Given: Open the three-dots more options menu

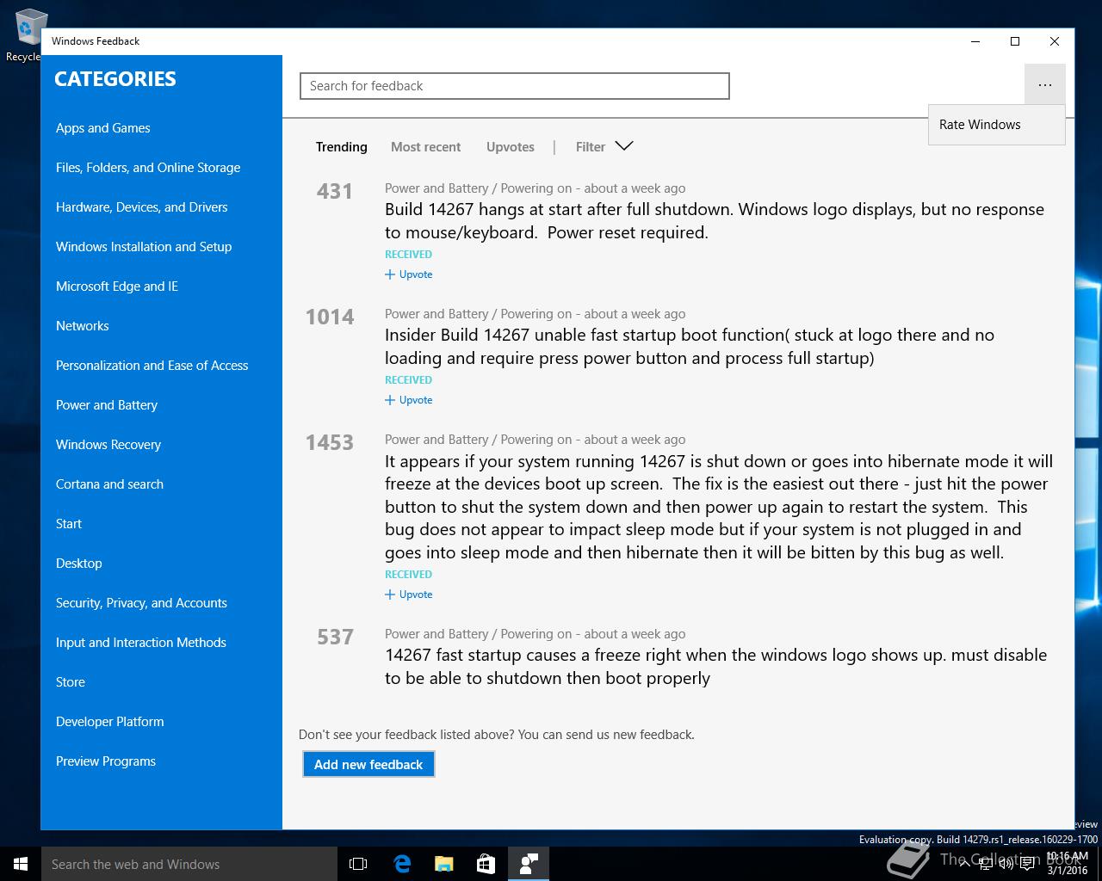Looking at the screenshot, I should pos(1044,85).
